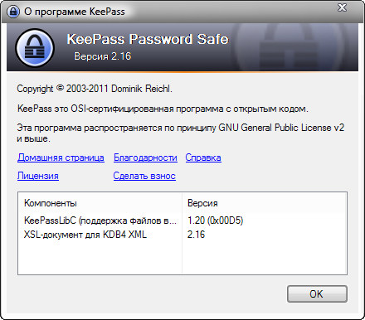The height and width of the screenshot is (320, 365).
Task: Follow the Сделать взнос donation link
Action: coord(144,176)
